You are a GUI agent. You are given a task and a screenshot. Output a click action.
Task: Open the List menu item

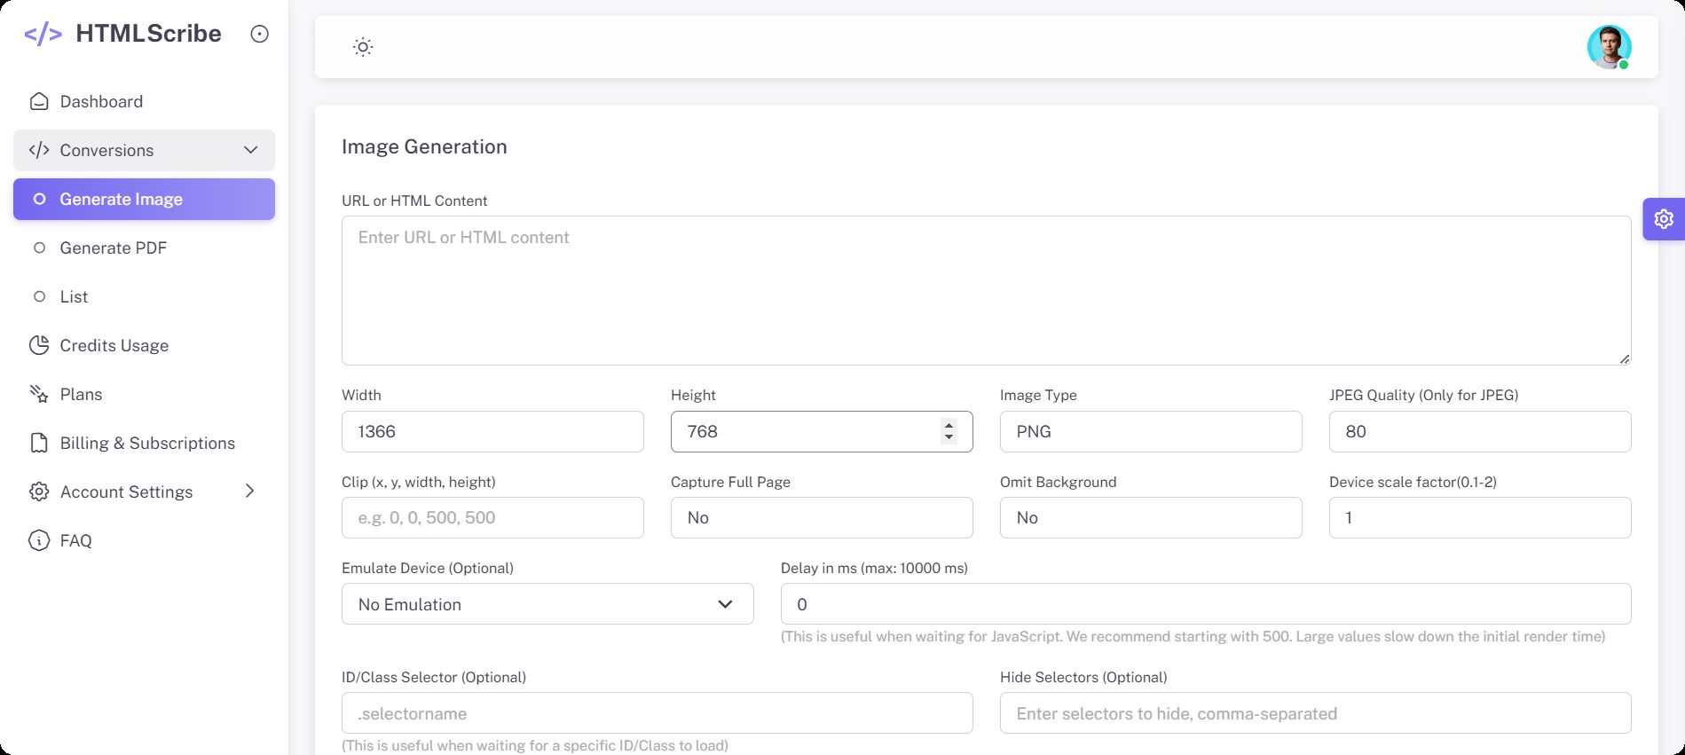click(74, 296)
